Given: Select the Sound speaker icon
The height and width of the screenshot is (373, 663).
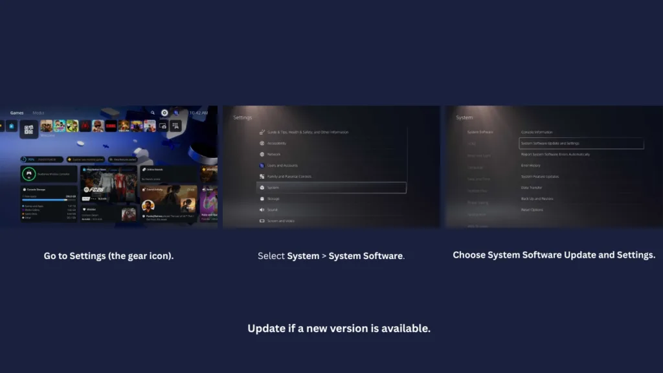Looking at the screenshot, I should [x=261, y=209].
